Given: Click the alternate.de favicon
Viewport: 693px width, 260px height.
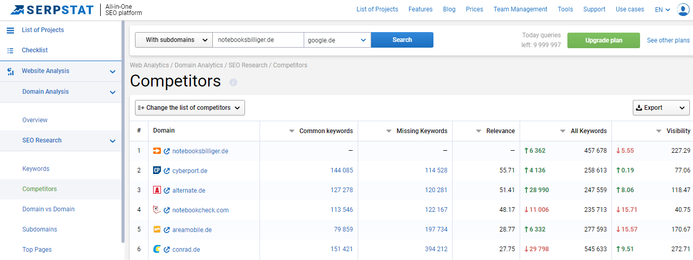Looking at the screenshot, I should pyautogui.click(x=157, y=190).
